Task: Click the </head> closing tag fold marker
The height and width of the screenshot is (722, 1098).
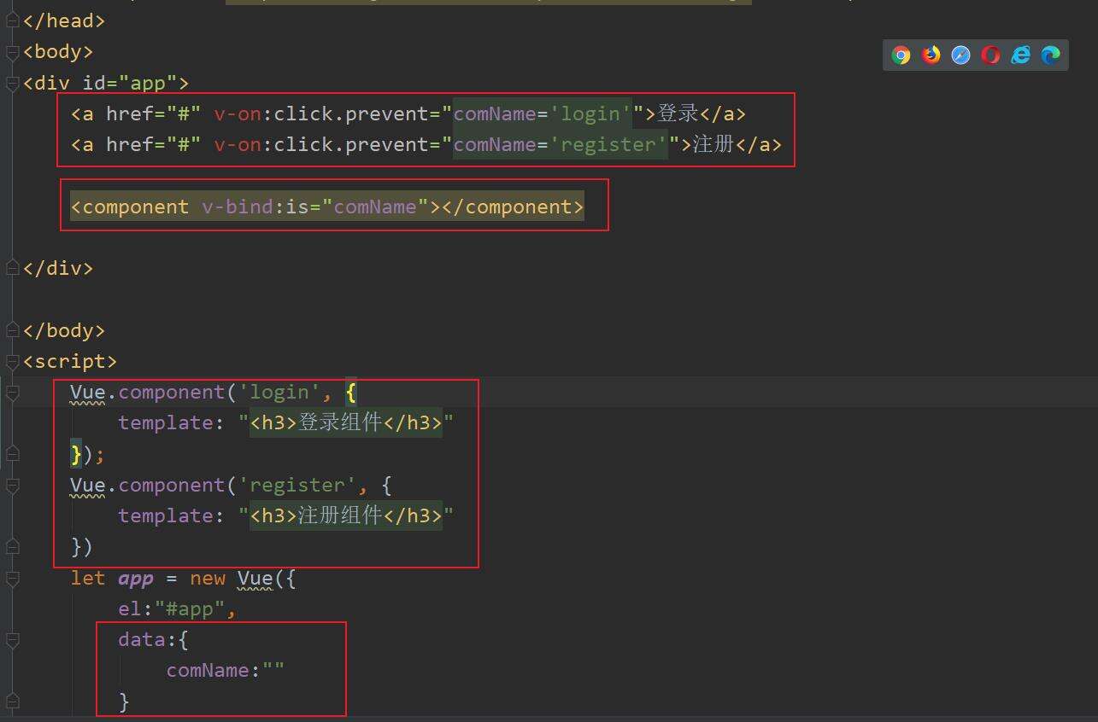Action: tap(12, 21)
